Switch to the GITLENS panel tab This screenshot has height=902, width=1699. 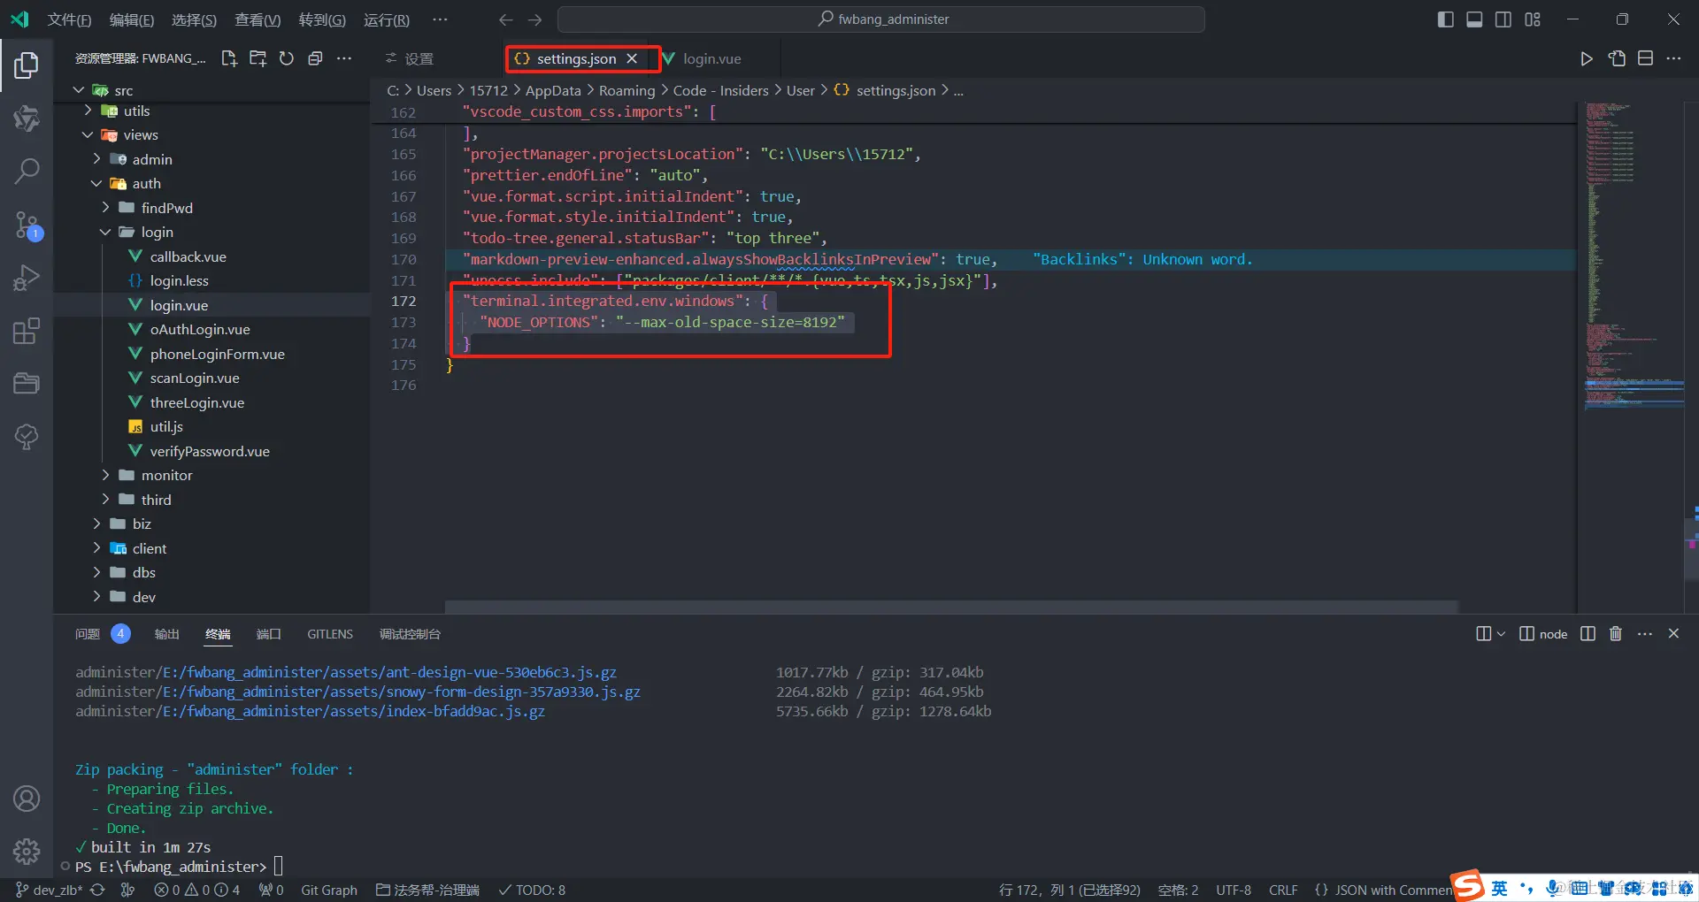[x=330, y=633]
